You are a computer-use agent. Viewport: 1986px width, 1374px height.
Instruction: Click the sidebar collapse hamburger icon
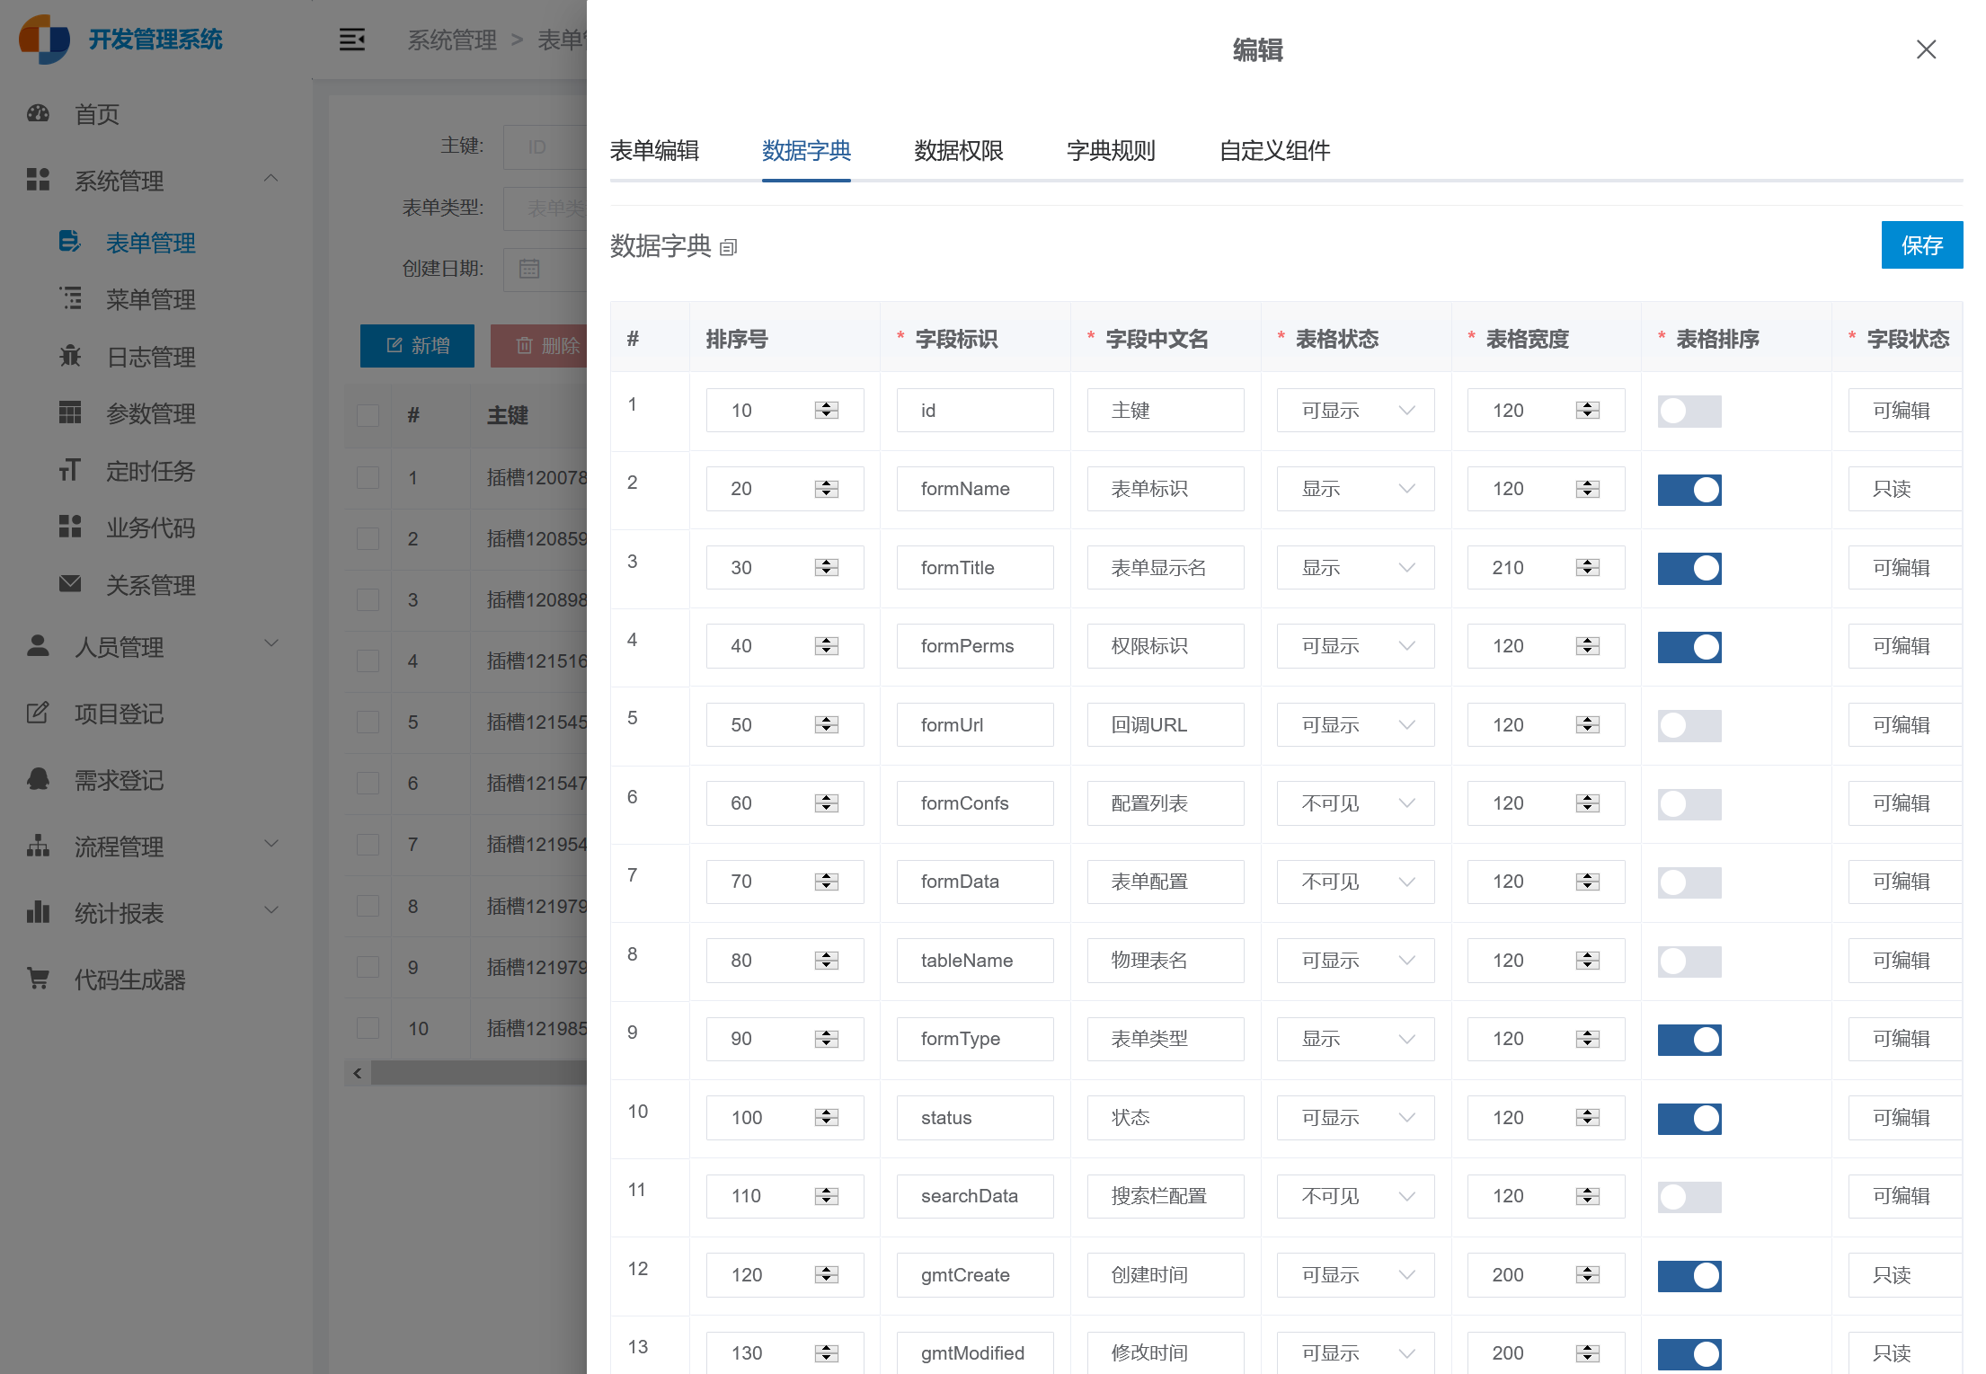(x=351, y=40)
